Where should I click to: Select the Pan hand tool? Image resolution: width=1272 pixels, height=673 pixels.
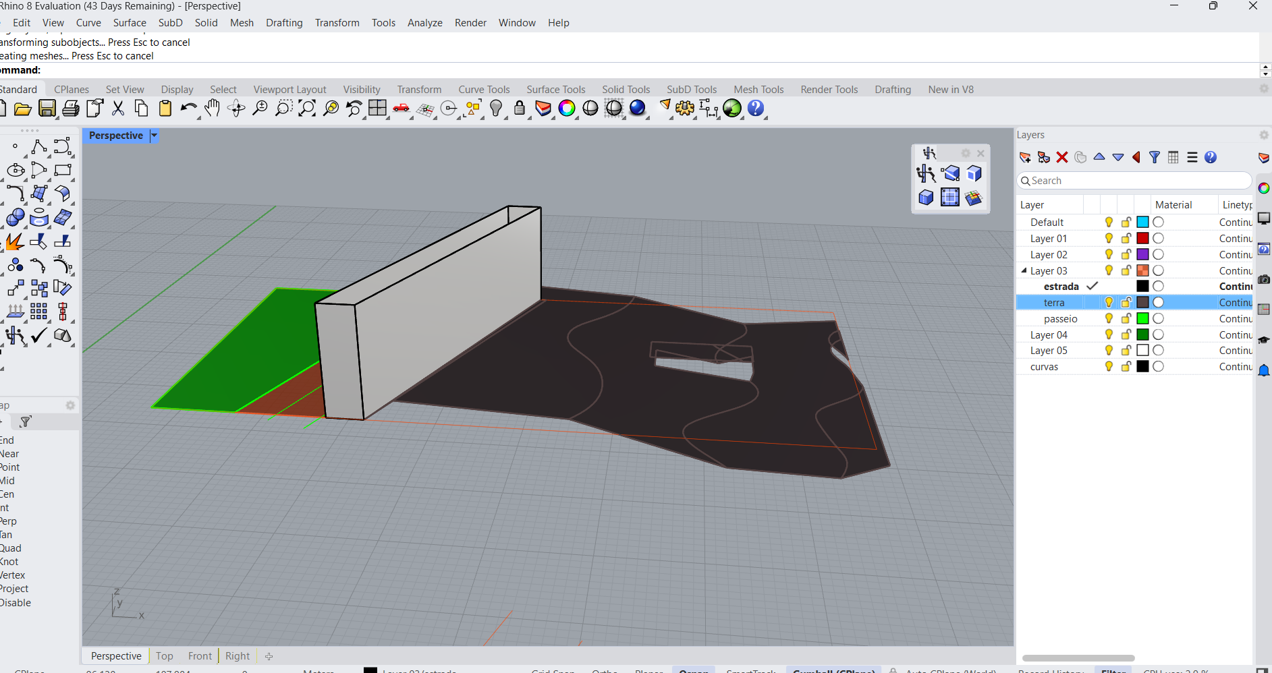[x=213, y=109]
